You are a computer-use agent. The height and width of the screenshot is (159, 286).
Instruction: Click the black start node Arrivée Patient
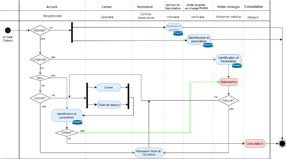8,30
